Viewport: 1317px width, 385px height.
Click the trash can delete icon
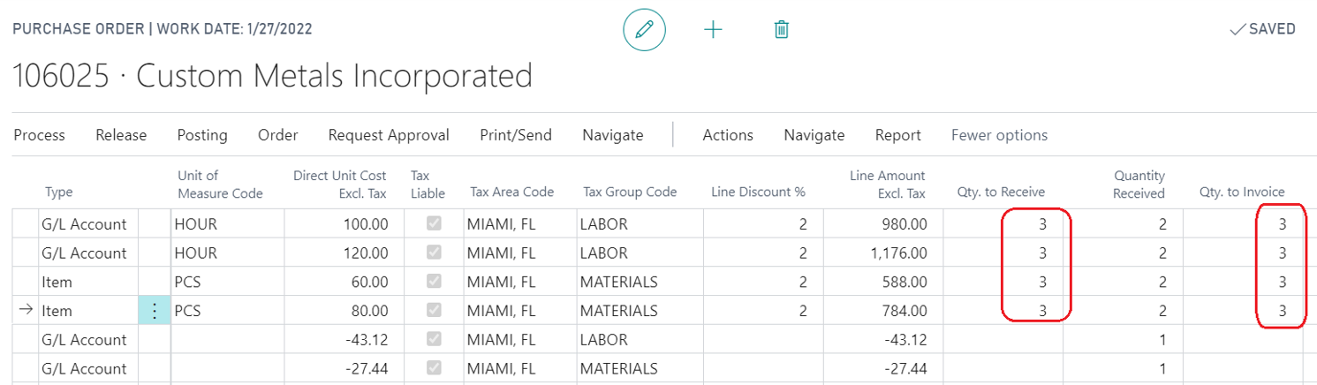pyautogui.click(x=781, y=30)
